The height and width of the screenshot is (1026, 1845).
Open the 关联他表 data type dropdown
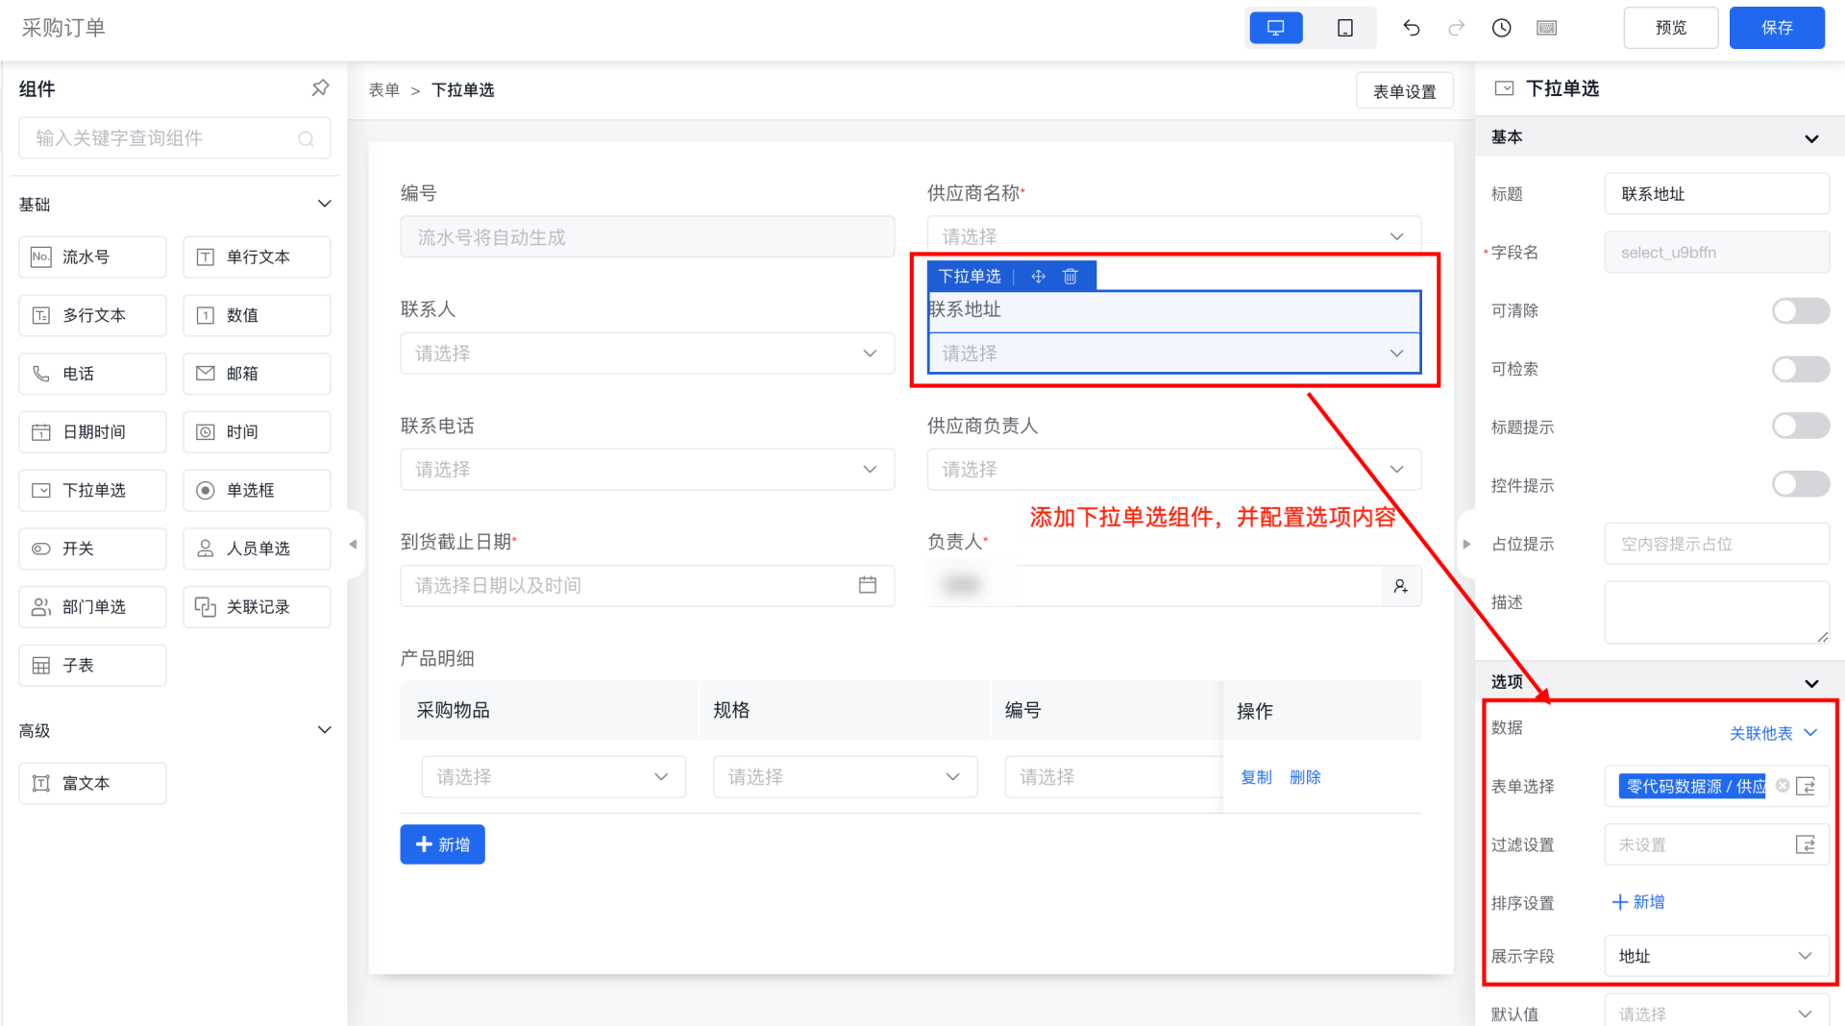click(1772, 733)
